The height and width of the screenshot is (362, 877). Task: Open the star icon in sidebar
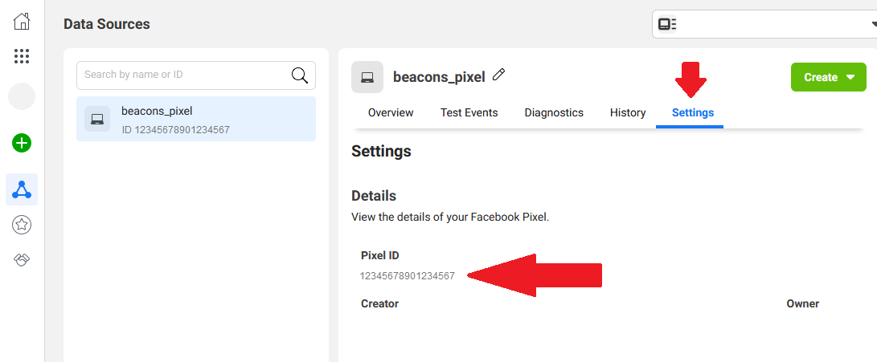[22, 225]
